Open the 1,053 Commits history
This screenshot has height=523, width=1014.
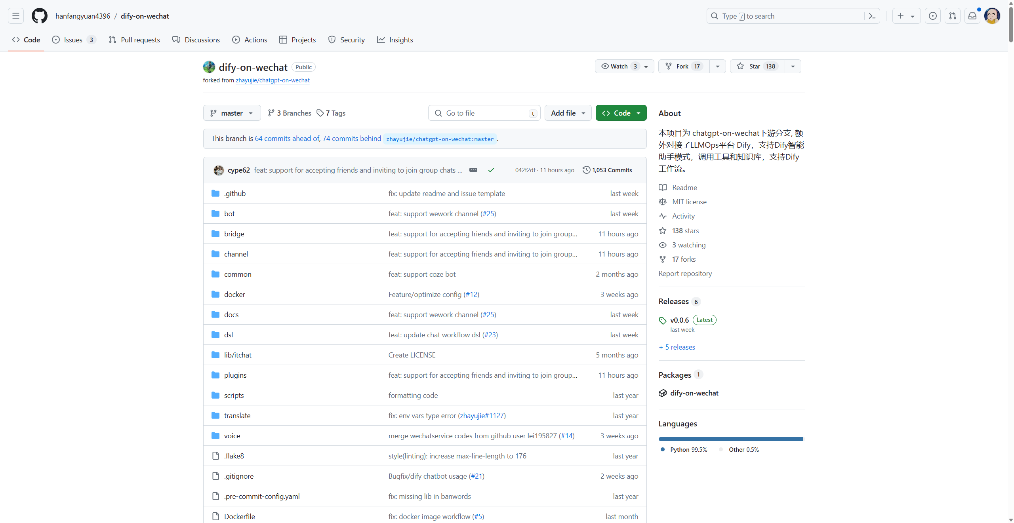pos(607,170)
